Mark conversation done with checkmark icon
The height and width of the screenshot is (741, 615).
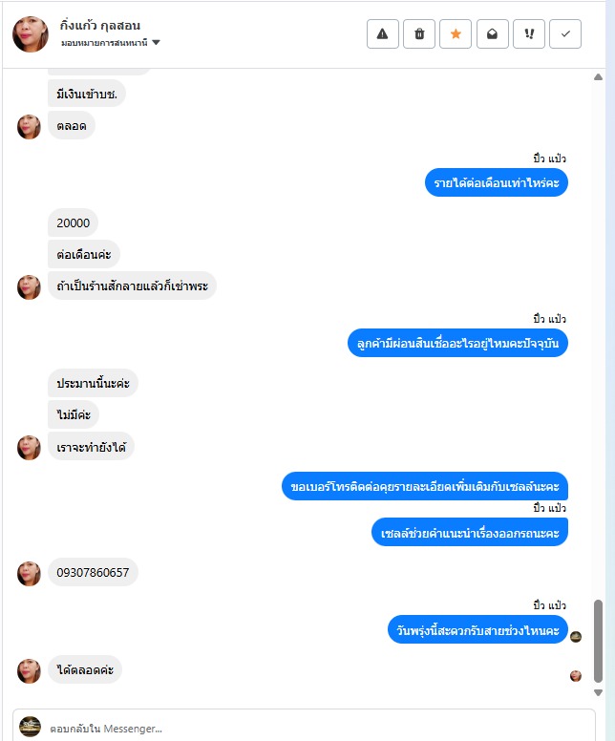tap(565, 34)
